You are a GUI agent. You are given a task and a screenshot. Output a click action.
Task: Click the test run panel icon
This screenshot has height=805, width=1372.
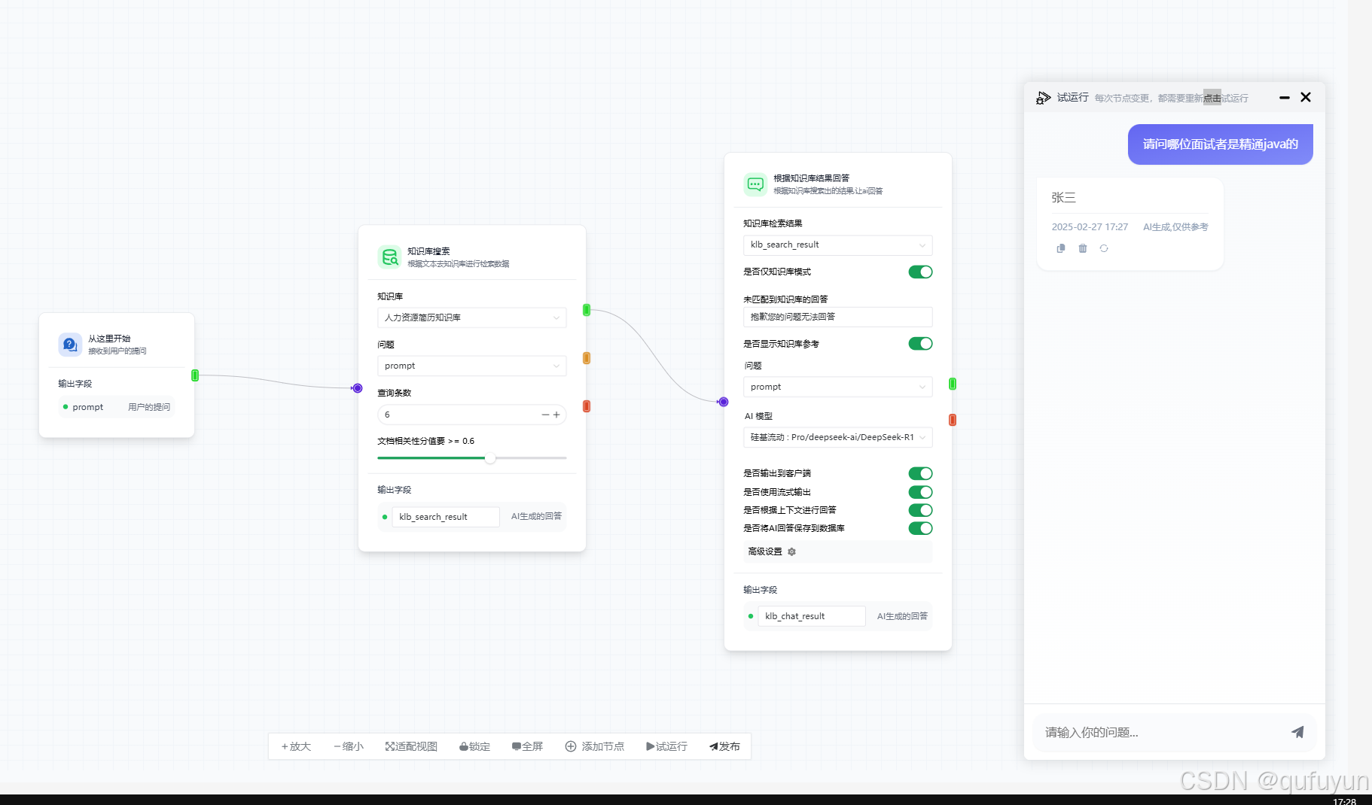point(1043,98)
